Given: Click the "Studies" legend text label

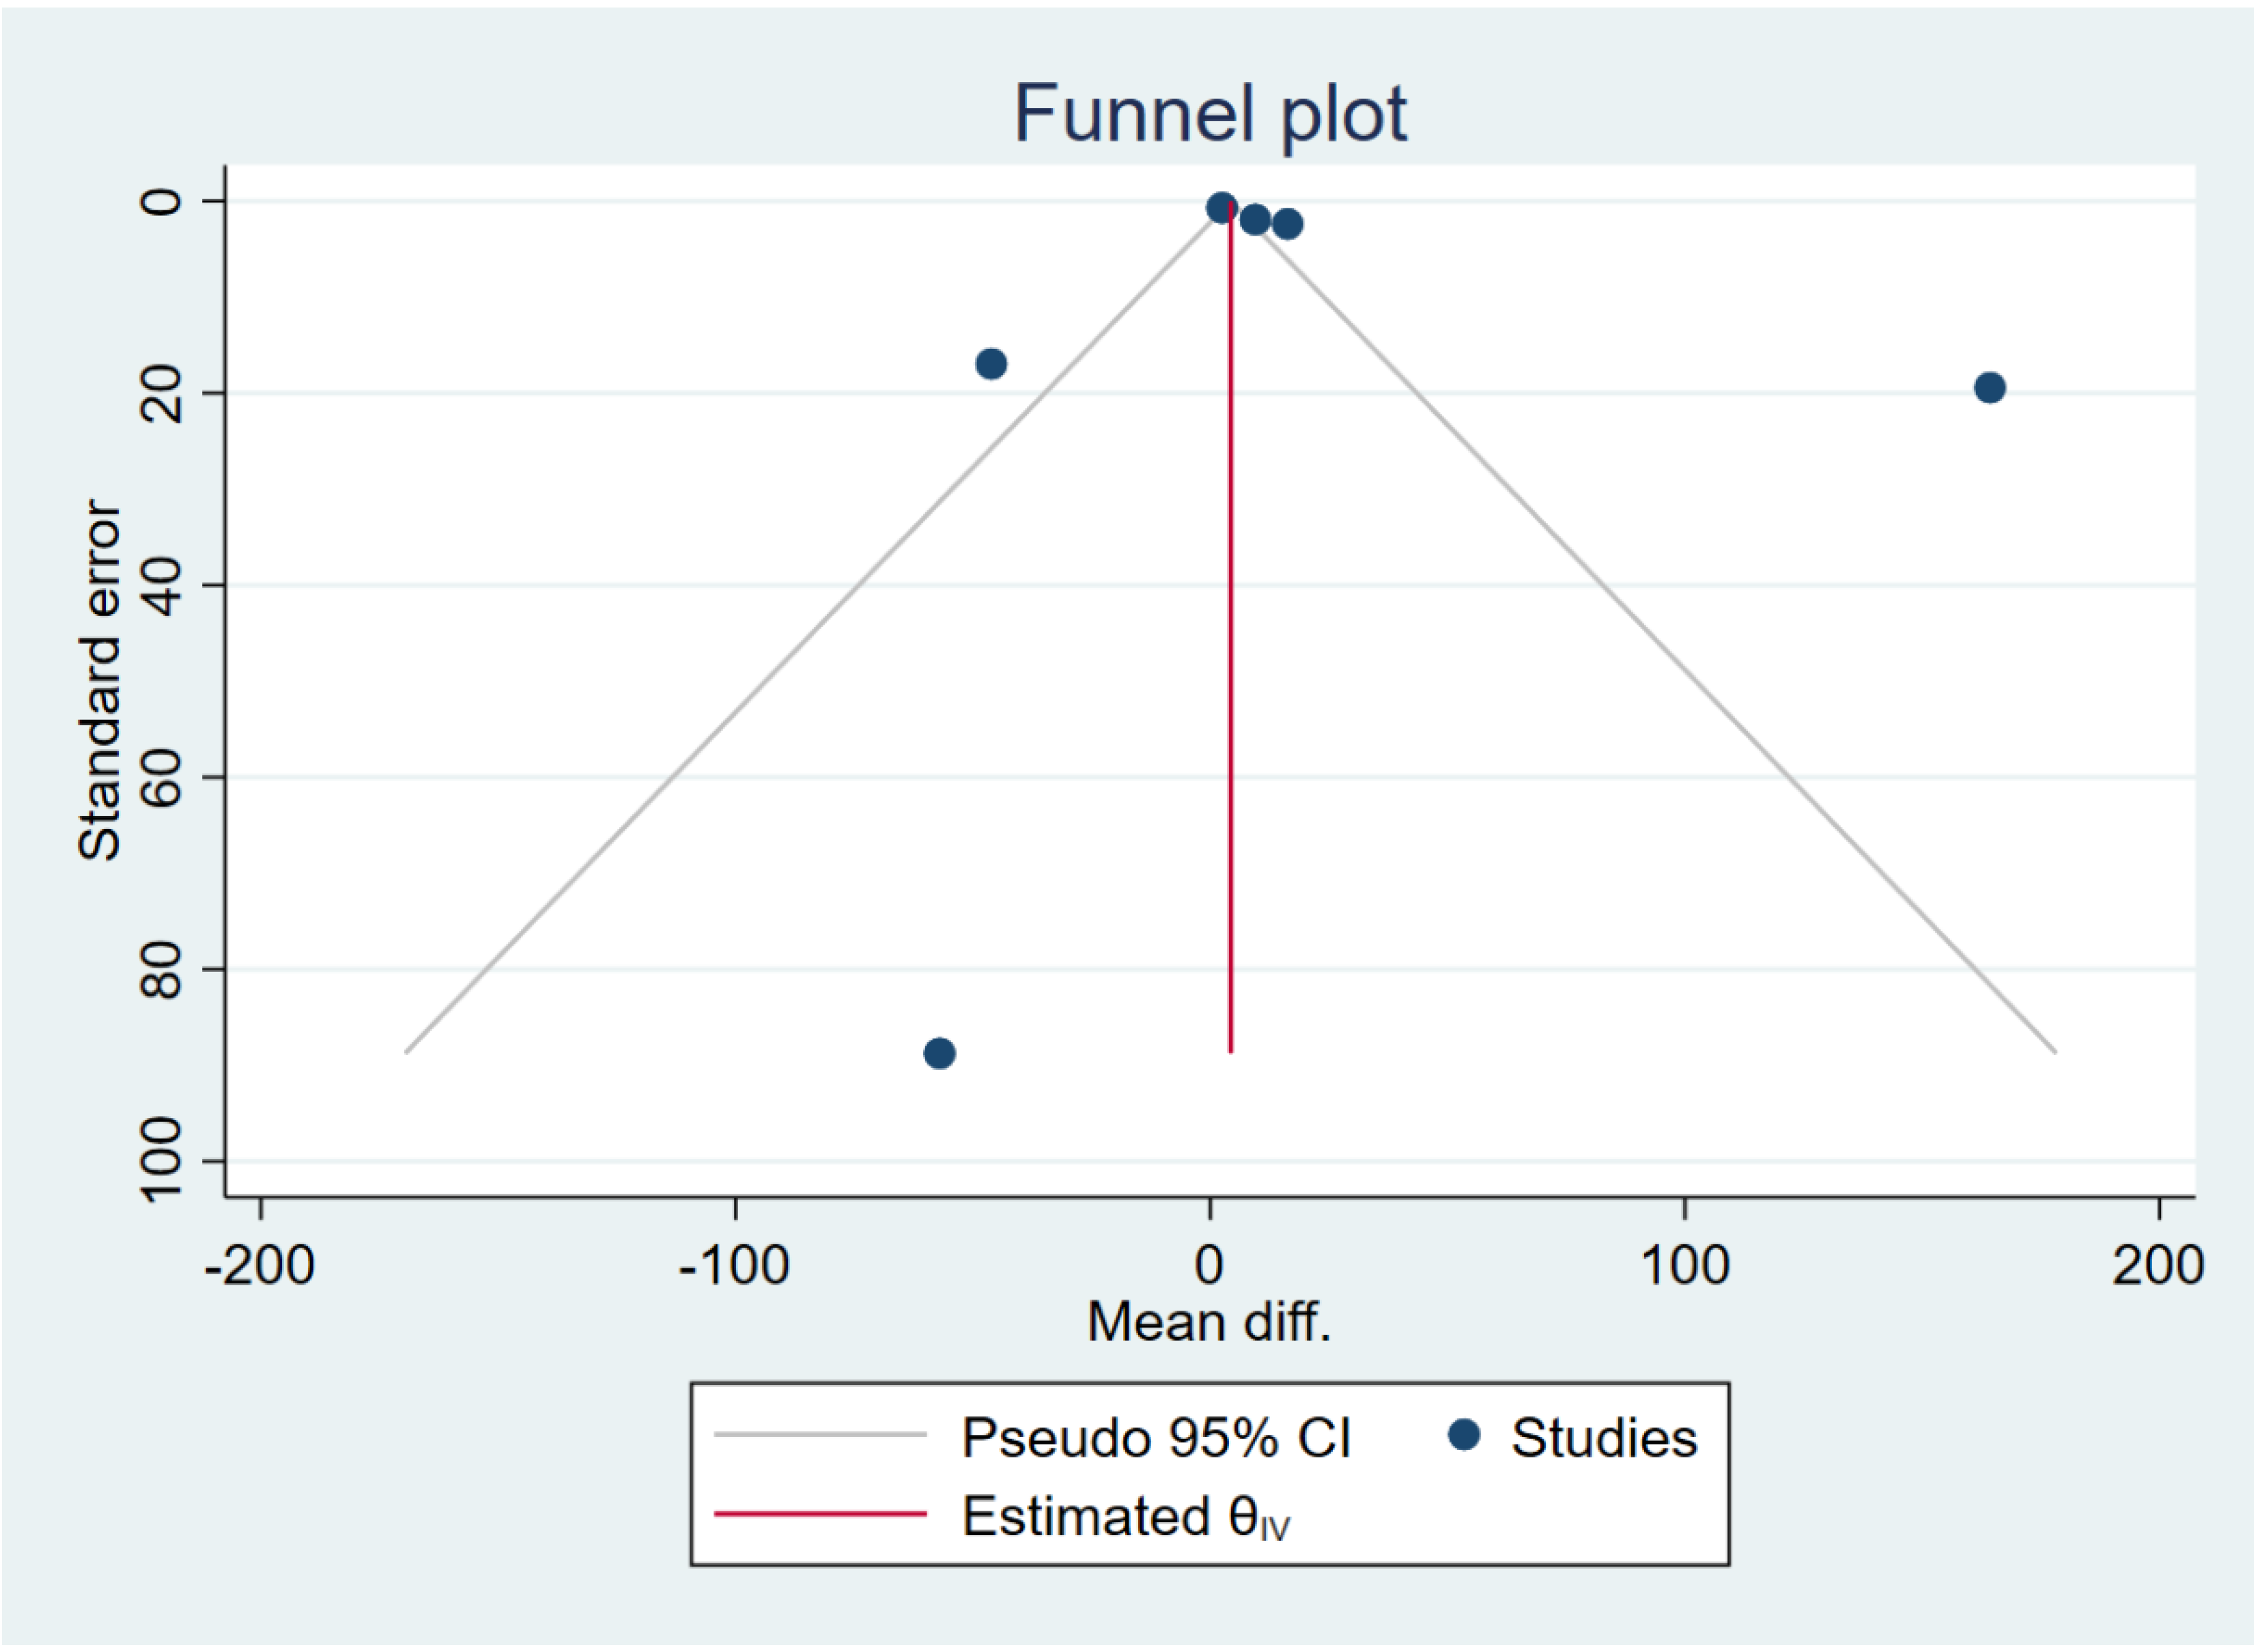Looking at the screenshot, I should click(x=1603, y=1438).
